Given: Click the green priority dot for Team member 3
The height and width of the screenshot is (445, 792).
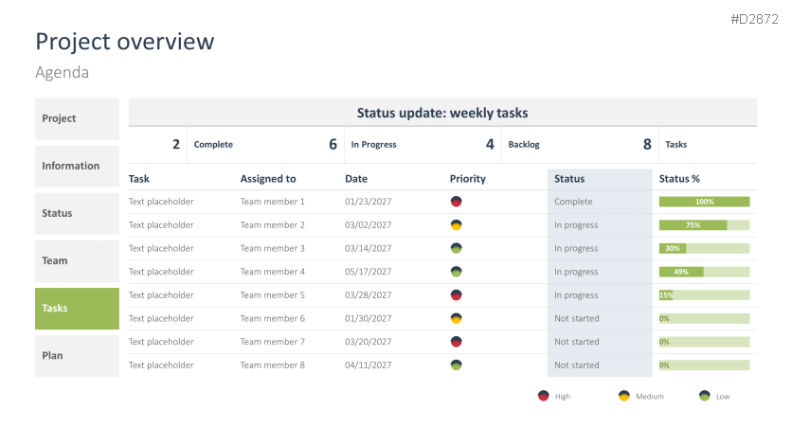Looking at the screenshot, I should click(x=457, y=248).
